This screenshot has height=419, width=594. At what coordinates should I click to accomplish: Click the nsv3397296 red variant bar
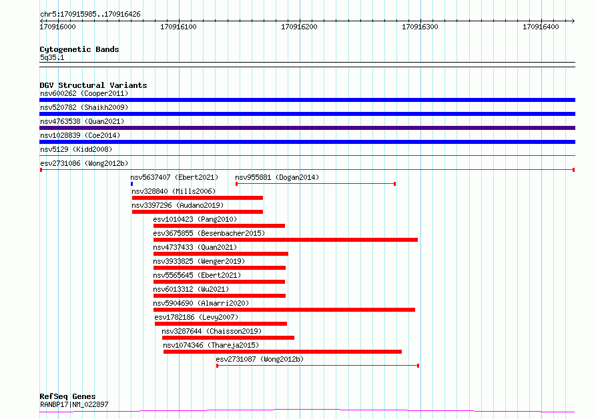198,212
